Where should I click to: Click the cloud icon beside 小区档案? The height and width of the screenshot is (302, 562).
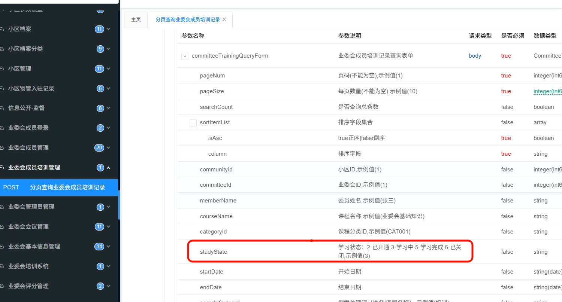tap(2, 29)
